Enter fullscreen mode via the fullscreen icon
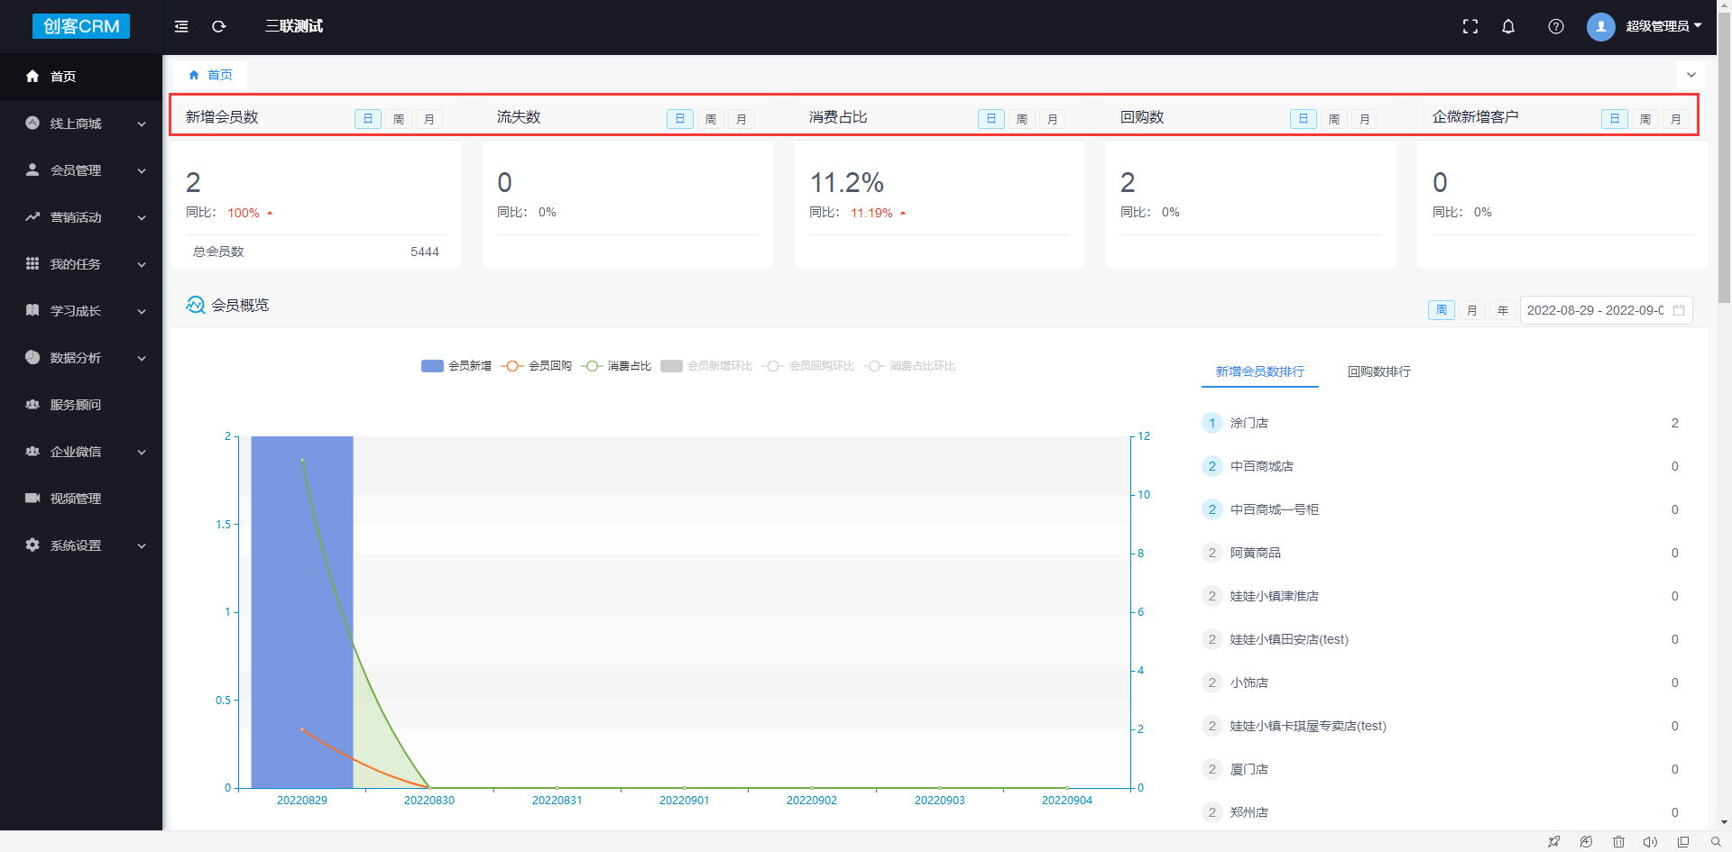 click(x=1470, y=27)
